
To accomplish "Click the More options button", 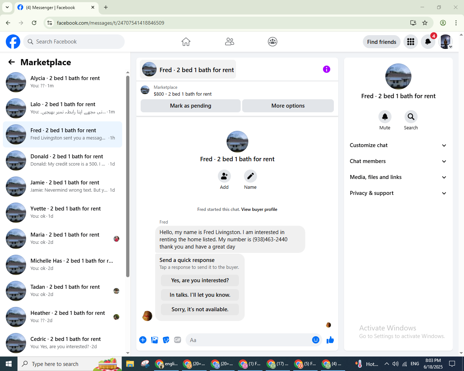I will coord(288,106).
